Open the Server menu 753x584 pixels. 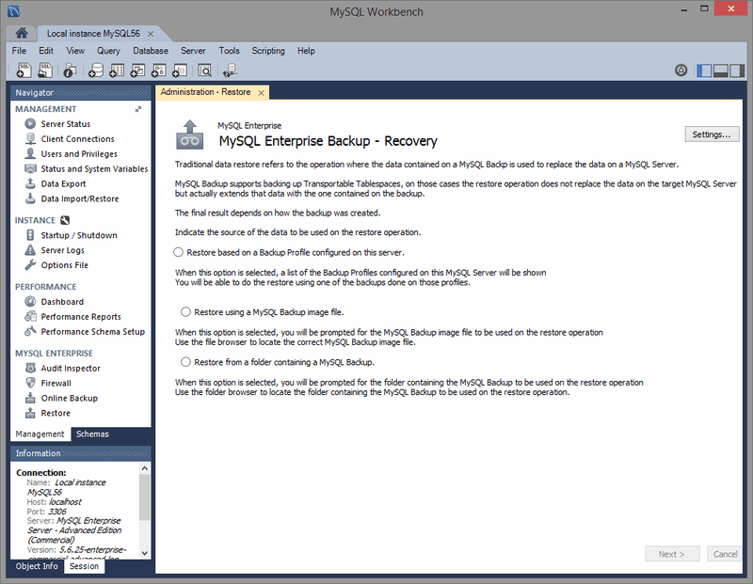coord(193,51)
